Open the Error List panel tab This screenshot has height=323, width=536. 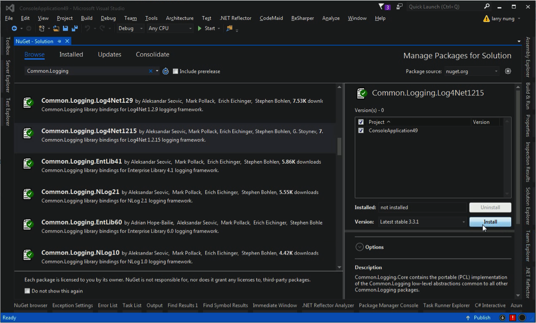108,305
